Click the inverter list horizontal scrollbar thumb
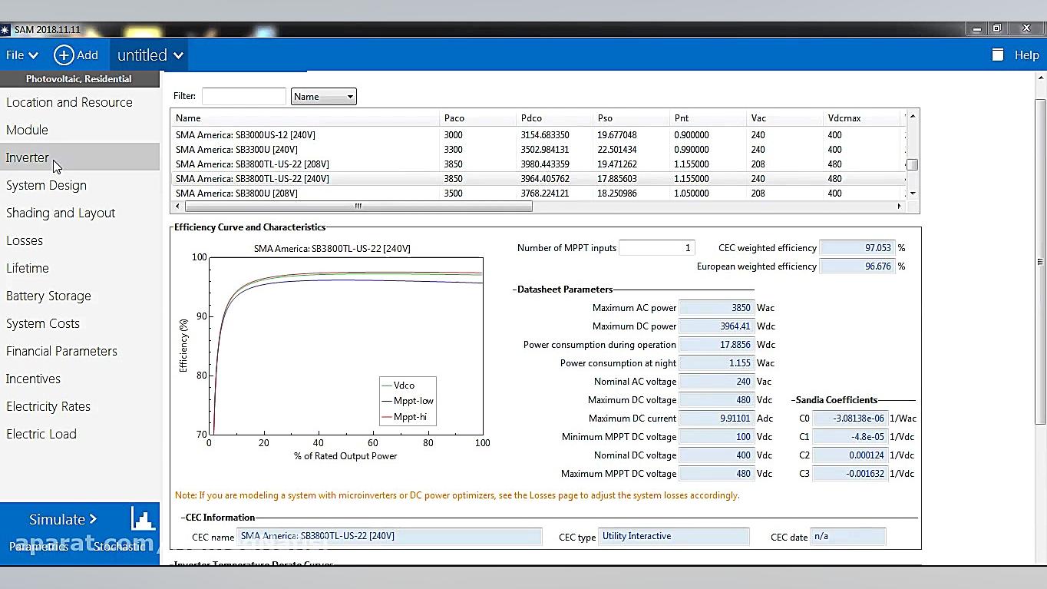This screenshot has width=1047, height=589. point(358,207)
